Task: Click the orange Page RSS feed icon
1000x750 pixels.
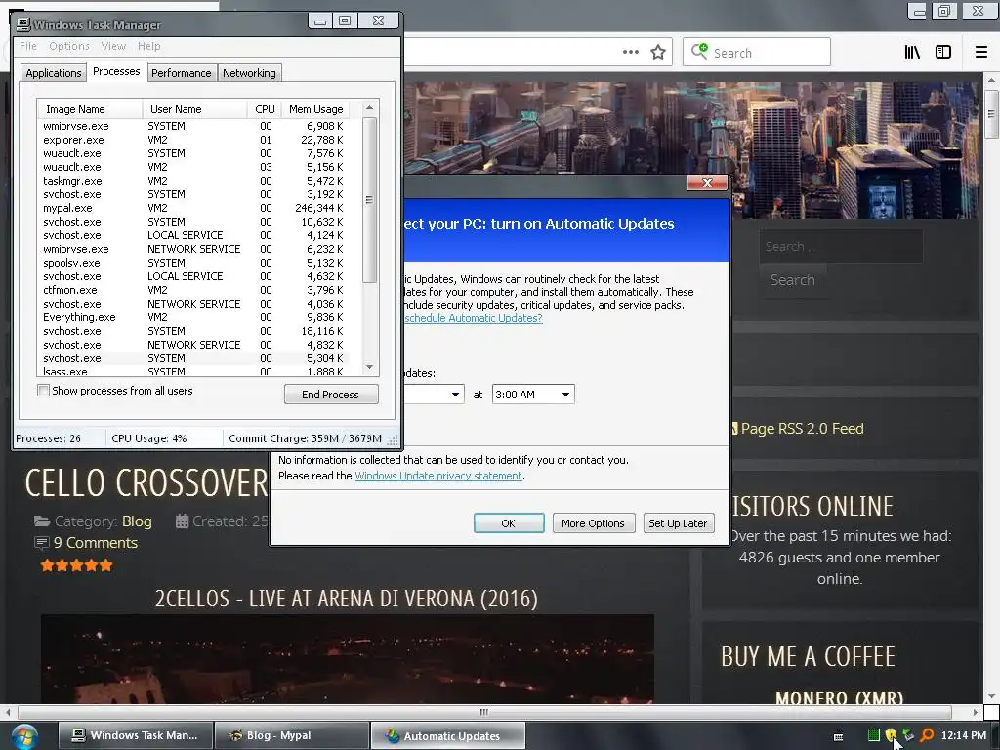Action: click(x=734, y=429)
